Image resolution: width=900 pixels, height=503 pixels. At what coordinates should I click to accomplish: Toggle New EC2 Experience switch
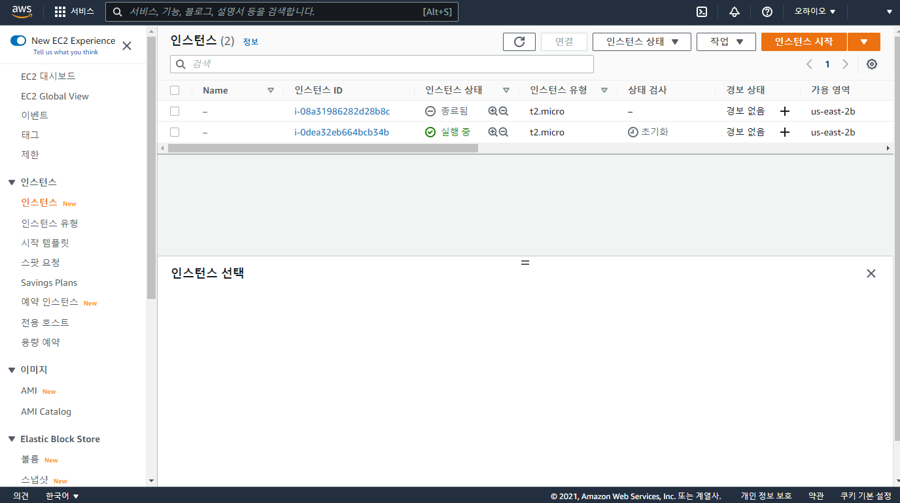(18, 41)
